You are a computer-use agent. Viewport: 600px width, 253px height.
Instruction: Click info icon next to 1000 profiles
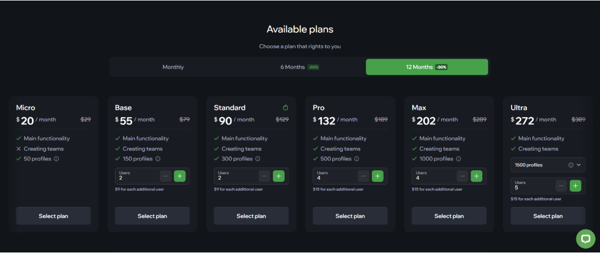click(458, 159)
